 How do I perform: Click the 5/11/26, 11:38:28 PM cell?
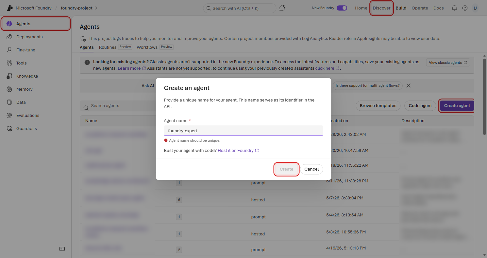click(347, 181)
